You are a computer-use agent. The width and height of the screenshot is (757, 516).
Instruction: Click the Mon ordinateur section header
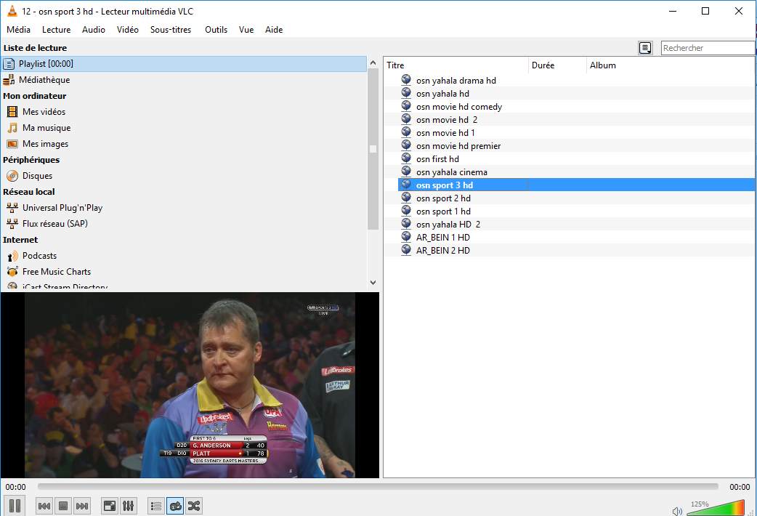click(x=35, y=96)
